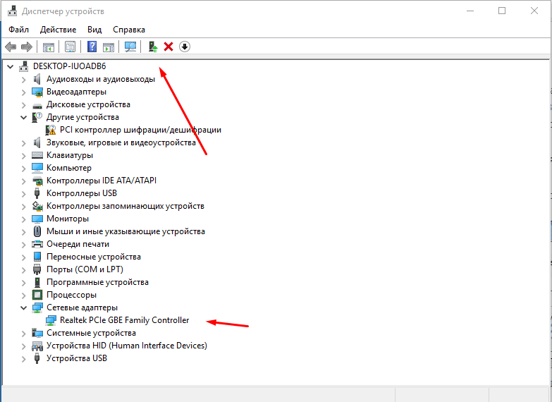Collapse the DESKTOP-IUOADB6 root node

click(10, 66)
